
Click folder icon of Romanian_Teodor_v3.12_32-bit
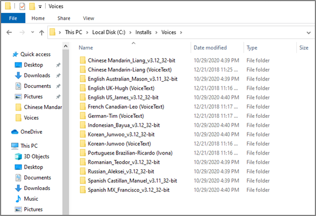coord(82,162)
